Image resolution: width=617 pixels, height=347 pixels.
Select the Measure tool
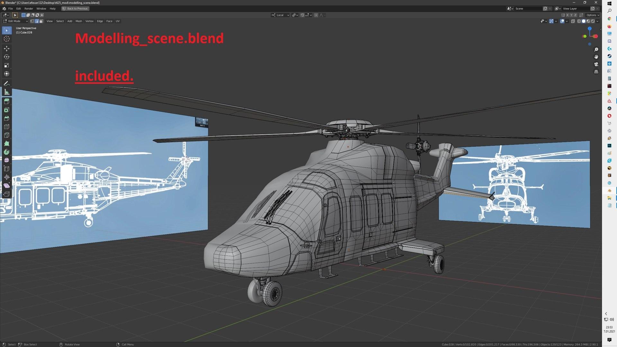(x=6, y=92)
